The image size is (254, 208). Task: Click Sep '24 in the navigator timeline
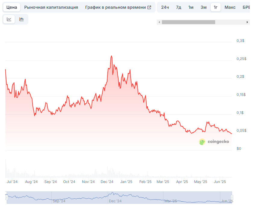[59, 201]
